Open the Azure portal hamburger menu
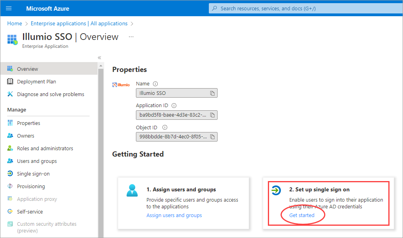This screenshot has width=403, height=238. 9,8
